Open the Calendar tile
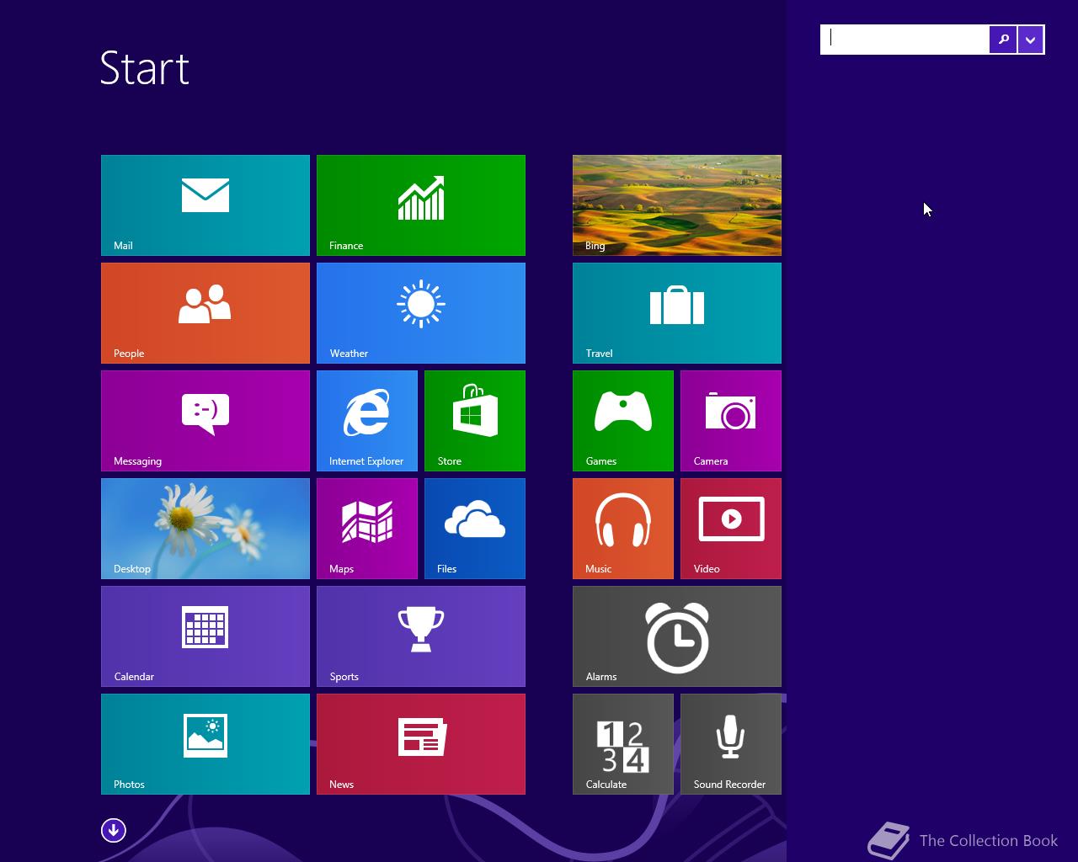The image size is (1078, 862). [x=205, y=636]
